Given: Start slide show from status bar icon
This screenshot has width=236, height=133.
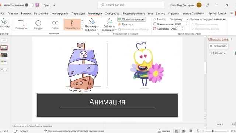Looking at the screenshot, I should [198, 131].
